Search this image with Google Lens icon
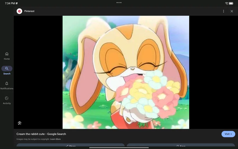Image resolution: width=238 pixels, height=149 pixels. (x=20, y=123)
